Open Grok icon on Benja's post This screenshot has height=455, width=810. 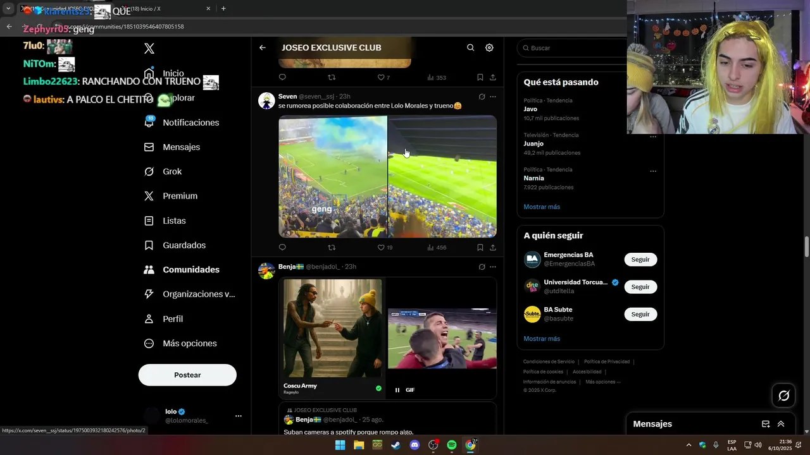[482, 267]
